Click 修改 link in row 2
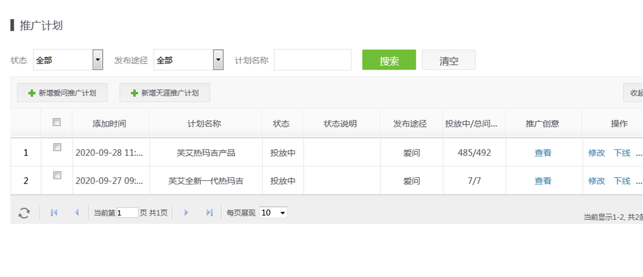This screenshot has width=643, height=277. (596, 181)
